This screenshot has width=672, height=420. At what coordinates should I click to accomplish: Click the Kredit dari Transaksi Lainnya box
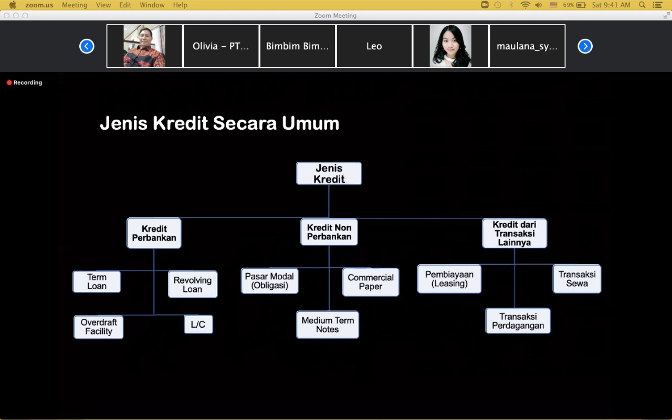(514, 233)
